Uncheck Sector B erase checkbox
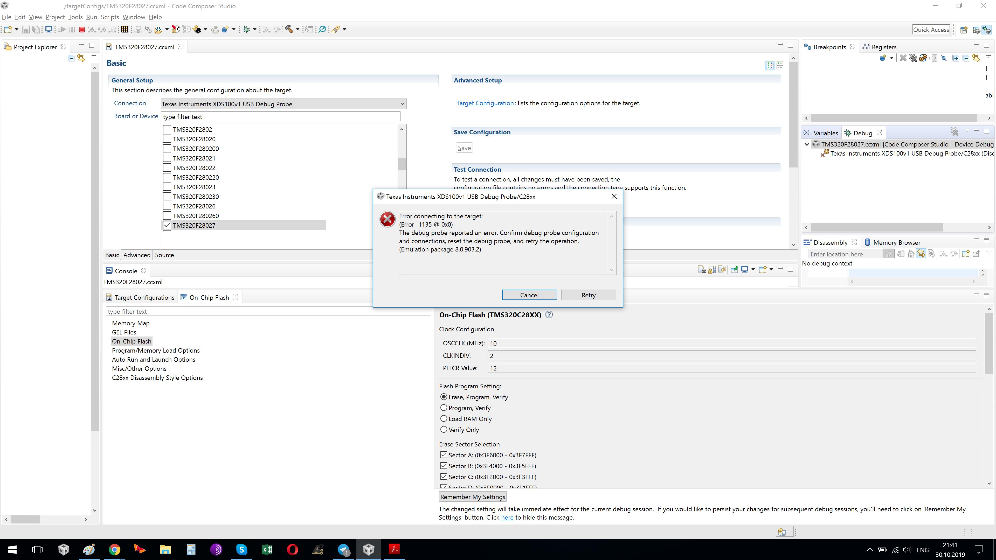This screenshot has height=560, width=996. pos(444,466)
